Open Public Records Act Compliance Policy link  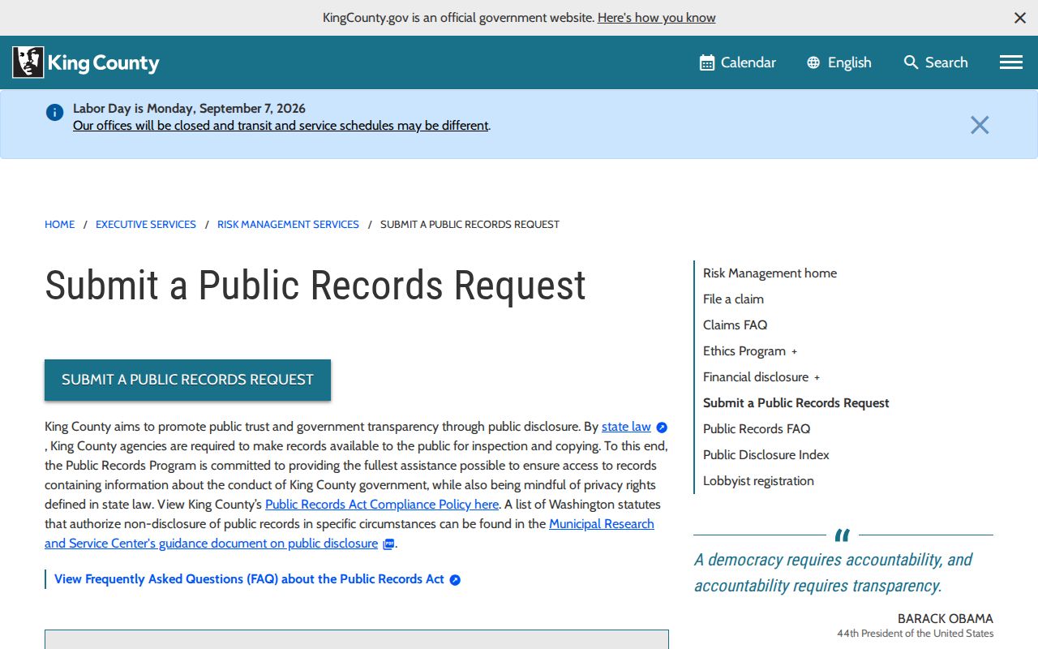pos(382,504)
